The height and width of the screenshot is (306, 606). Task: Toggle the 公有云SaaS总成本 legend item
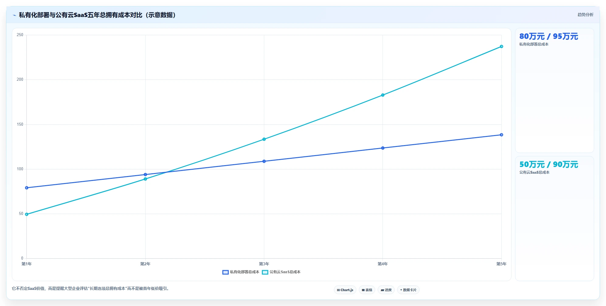(281, 272)
